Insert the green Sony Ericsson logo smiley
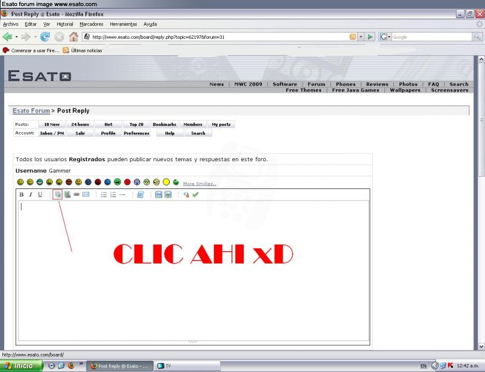 [x=176, y=182]
